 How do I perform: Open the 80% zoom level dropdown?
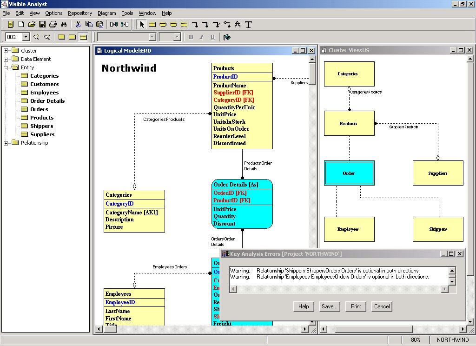click(x=26, y=37)
